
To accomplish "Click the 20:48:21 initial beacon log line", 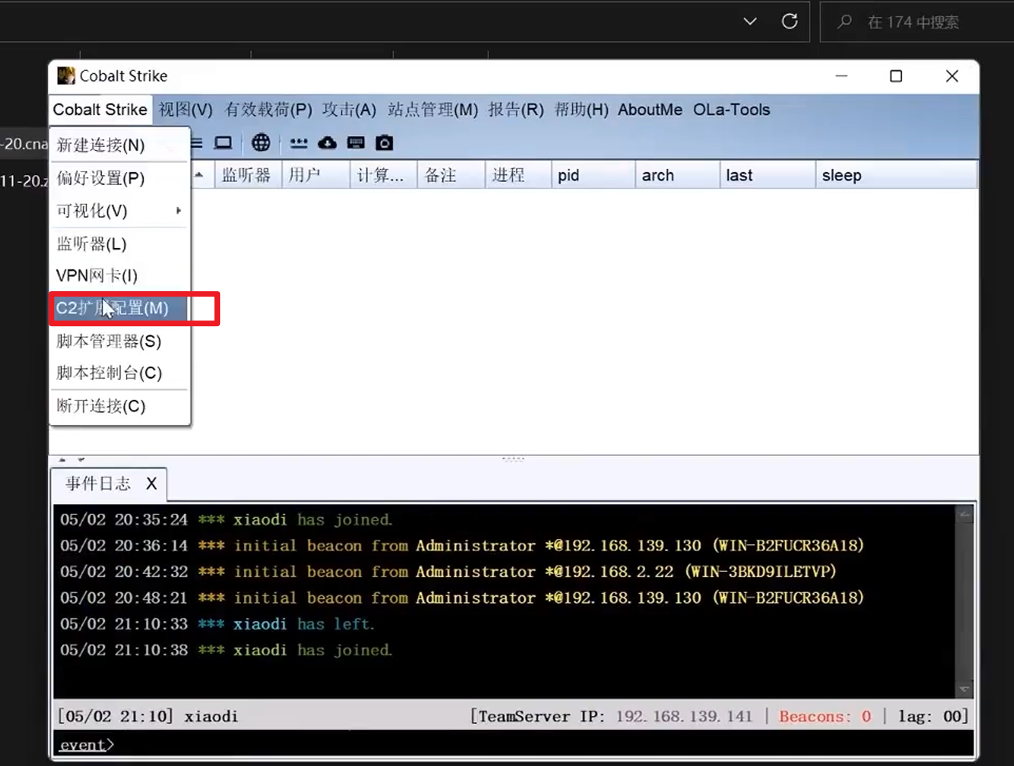I will click(x=461, y=598).
